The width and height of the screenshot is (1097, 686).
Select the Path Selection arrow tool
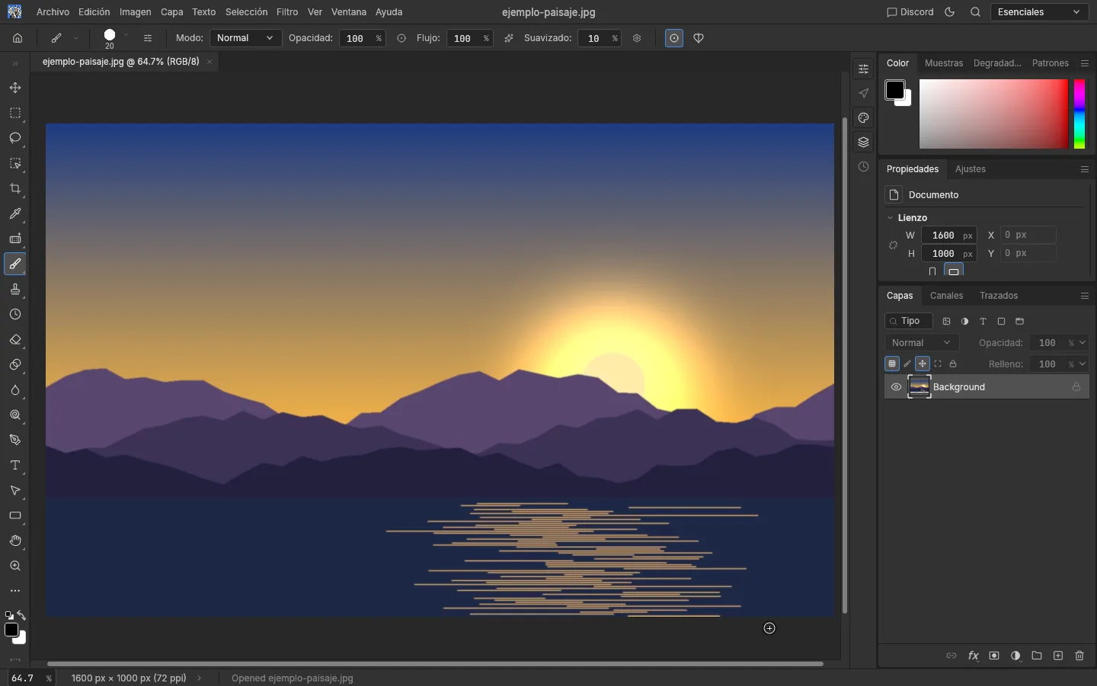pyautogui.click(x=14, y=490)
